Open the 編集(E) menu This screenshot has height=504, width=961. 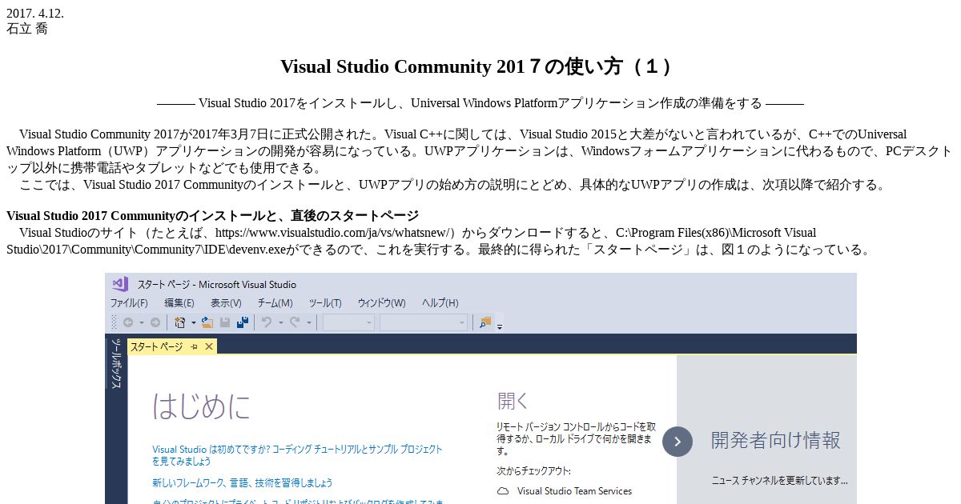179,303
